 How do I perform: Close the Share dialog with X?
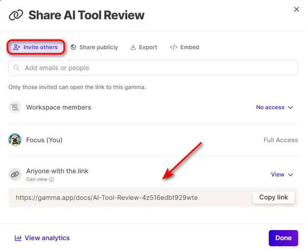(297, 9)
